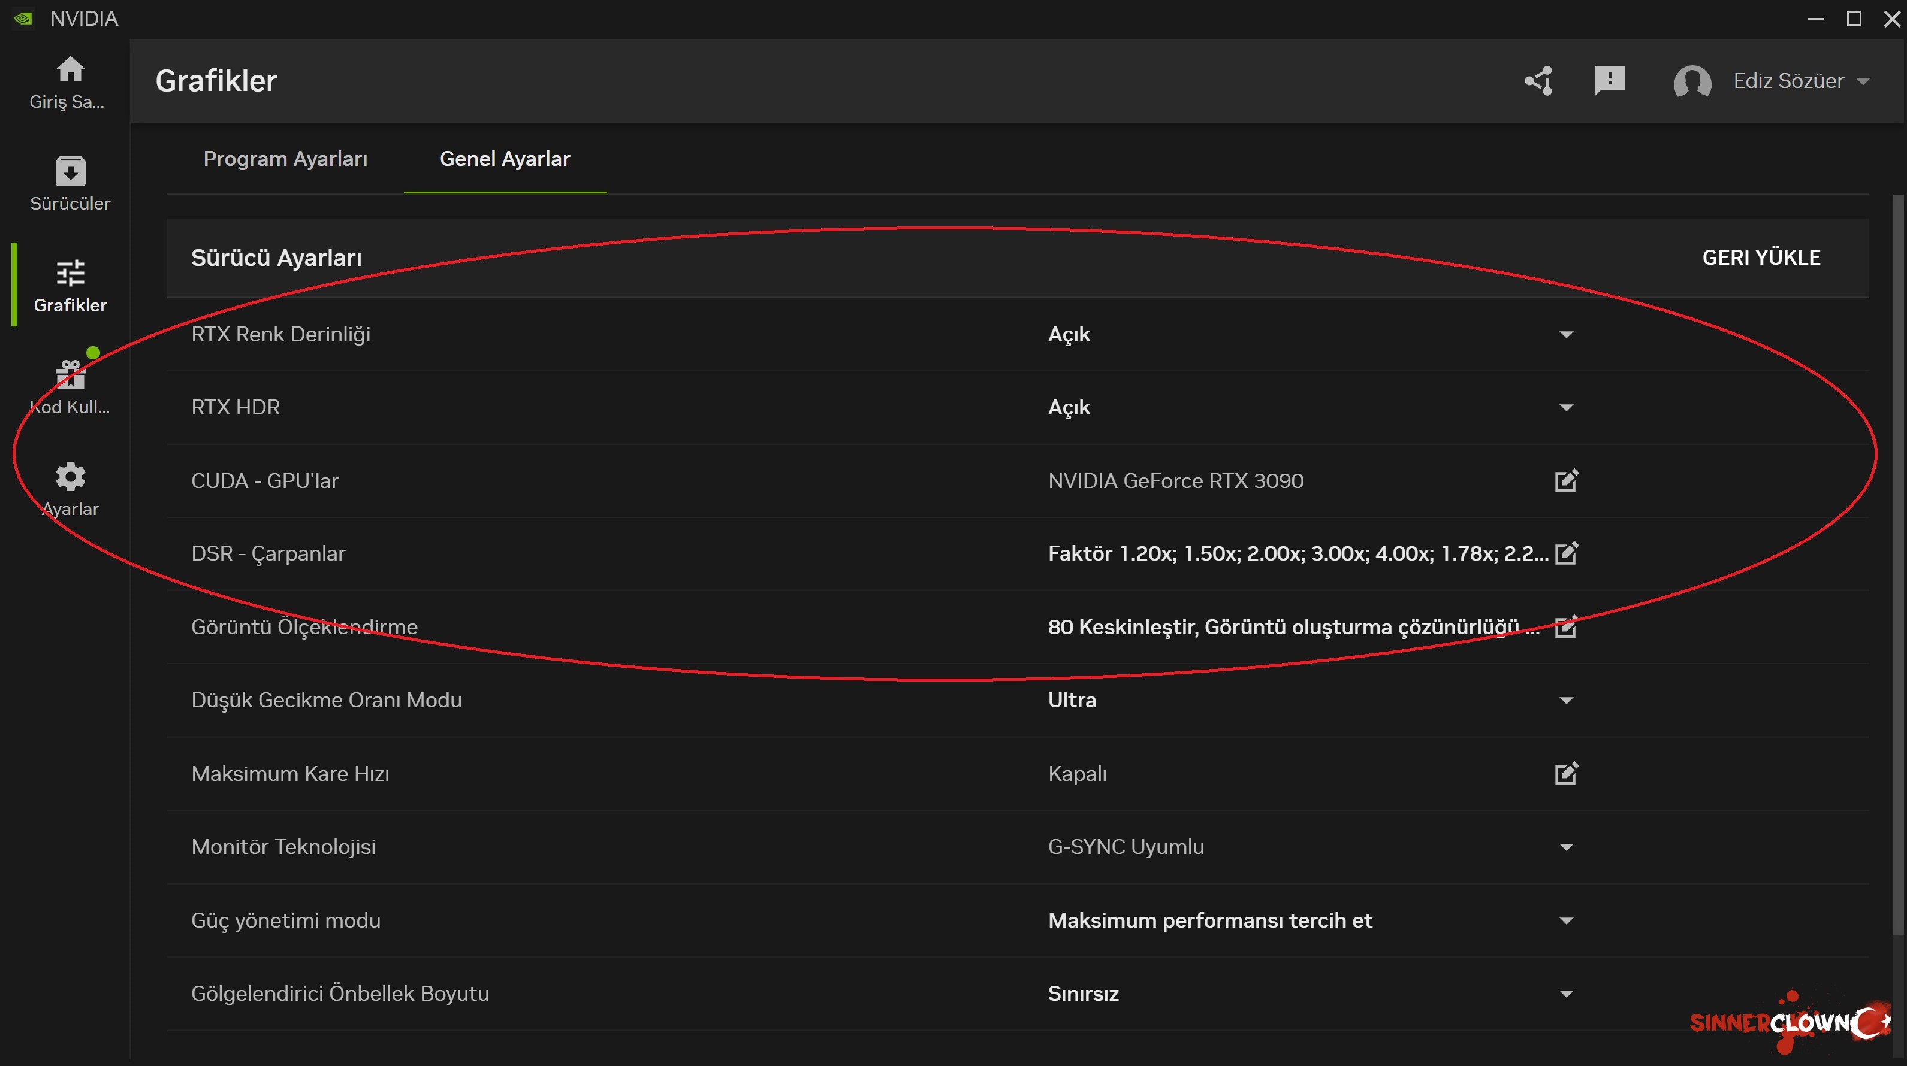The height and width of the screenshot is (1066, 1907).
Task: Open the Ayarlar gear icon
Action: (x=70, y=477)
